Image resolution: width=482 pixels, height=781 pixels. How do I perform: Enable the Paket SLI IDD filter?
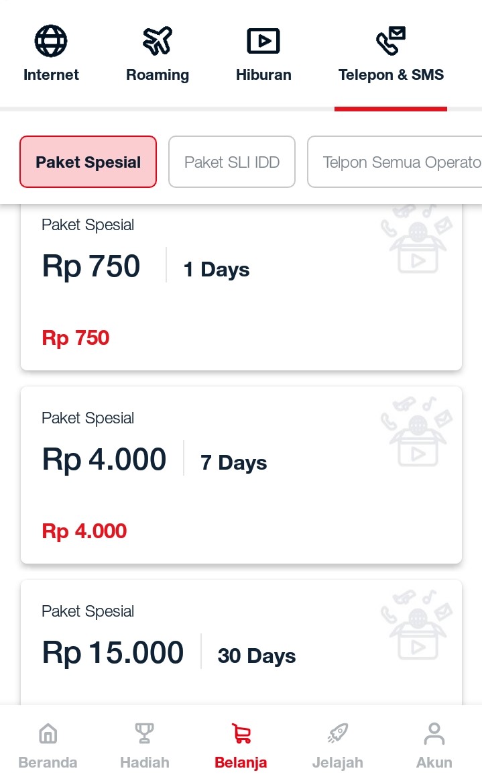[232, 162]
